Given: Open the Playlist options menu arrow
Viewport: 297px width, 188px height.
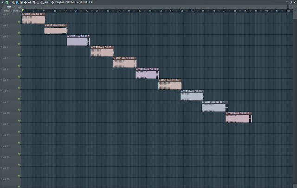Looking at the screenshot, I should click(x=3, y=2).
